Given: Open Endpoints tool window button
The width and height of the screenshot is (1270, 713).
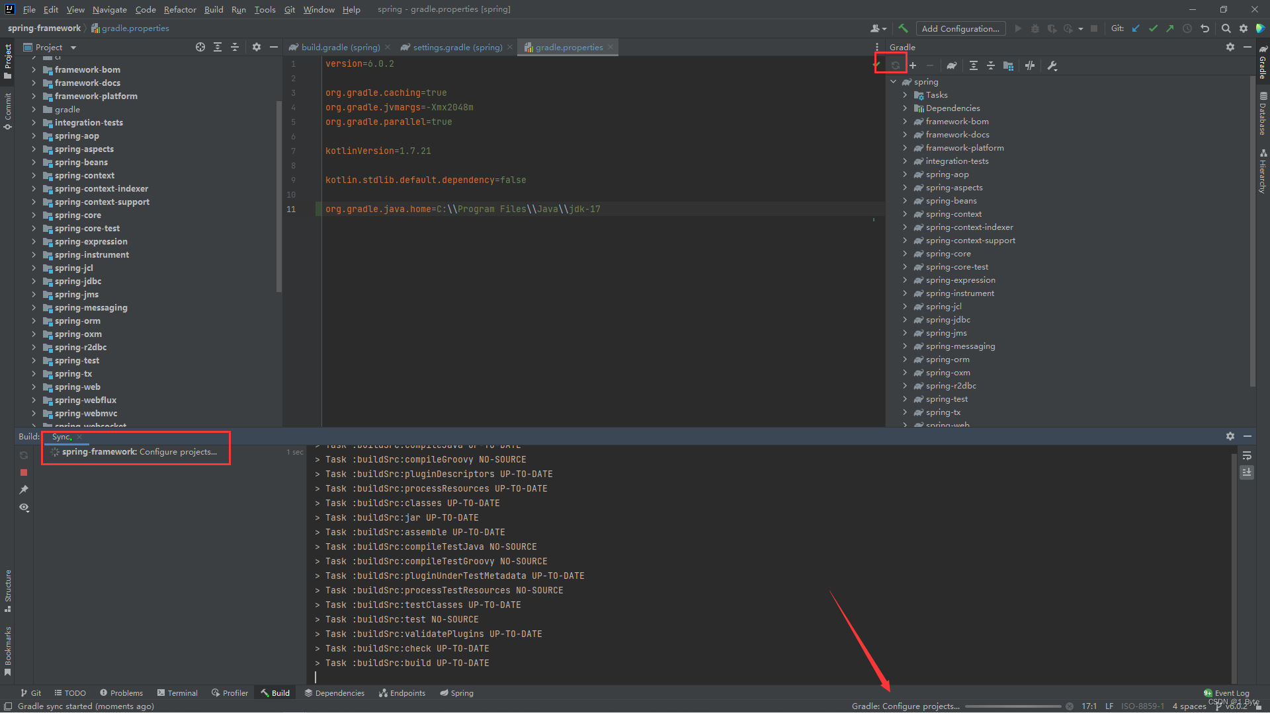Looking at the screenshot, I should [402, 693].
